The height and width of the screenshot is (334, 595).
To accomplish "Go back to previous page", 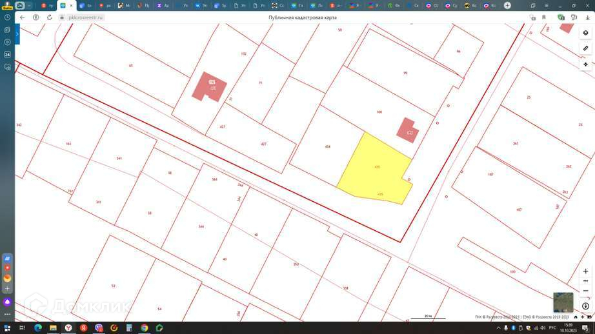I will point(22,17).
